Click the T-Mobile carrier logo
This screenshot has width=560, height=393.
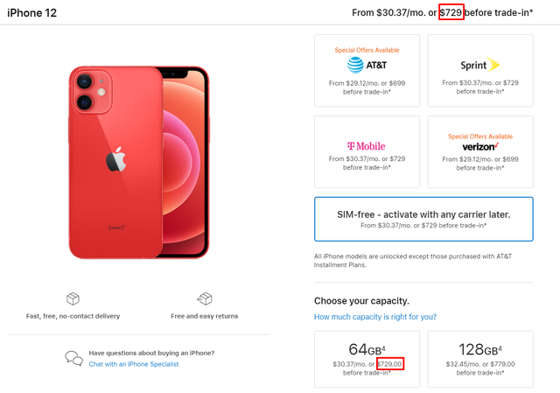tap(367, 145)
